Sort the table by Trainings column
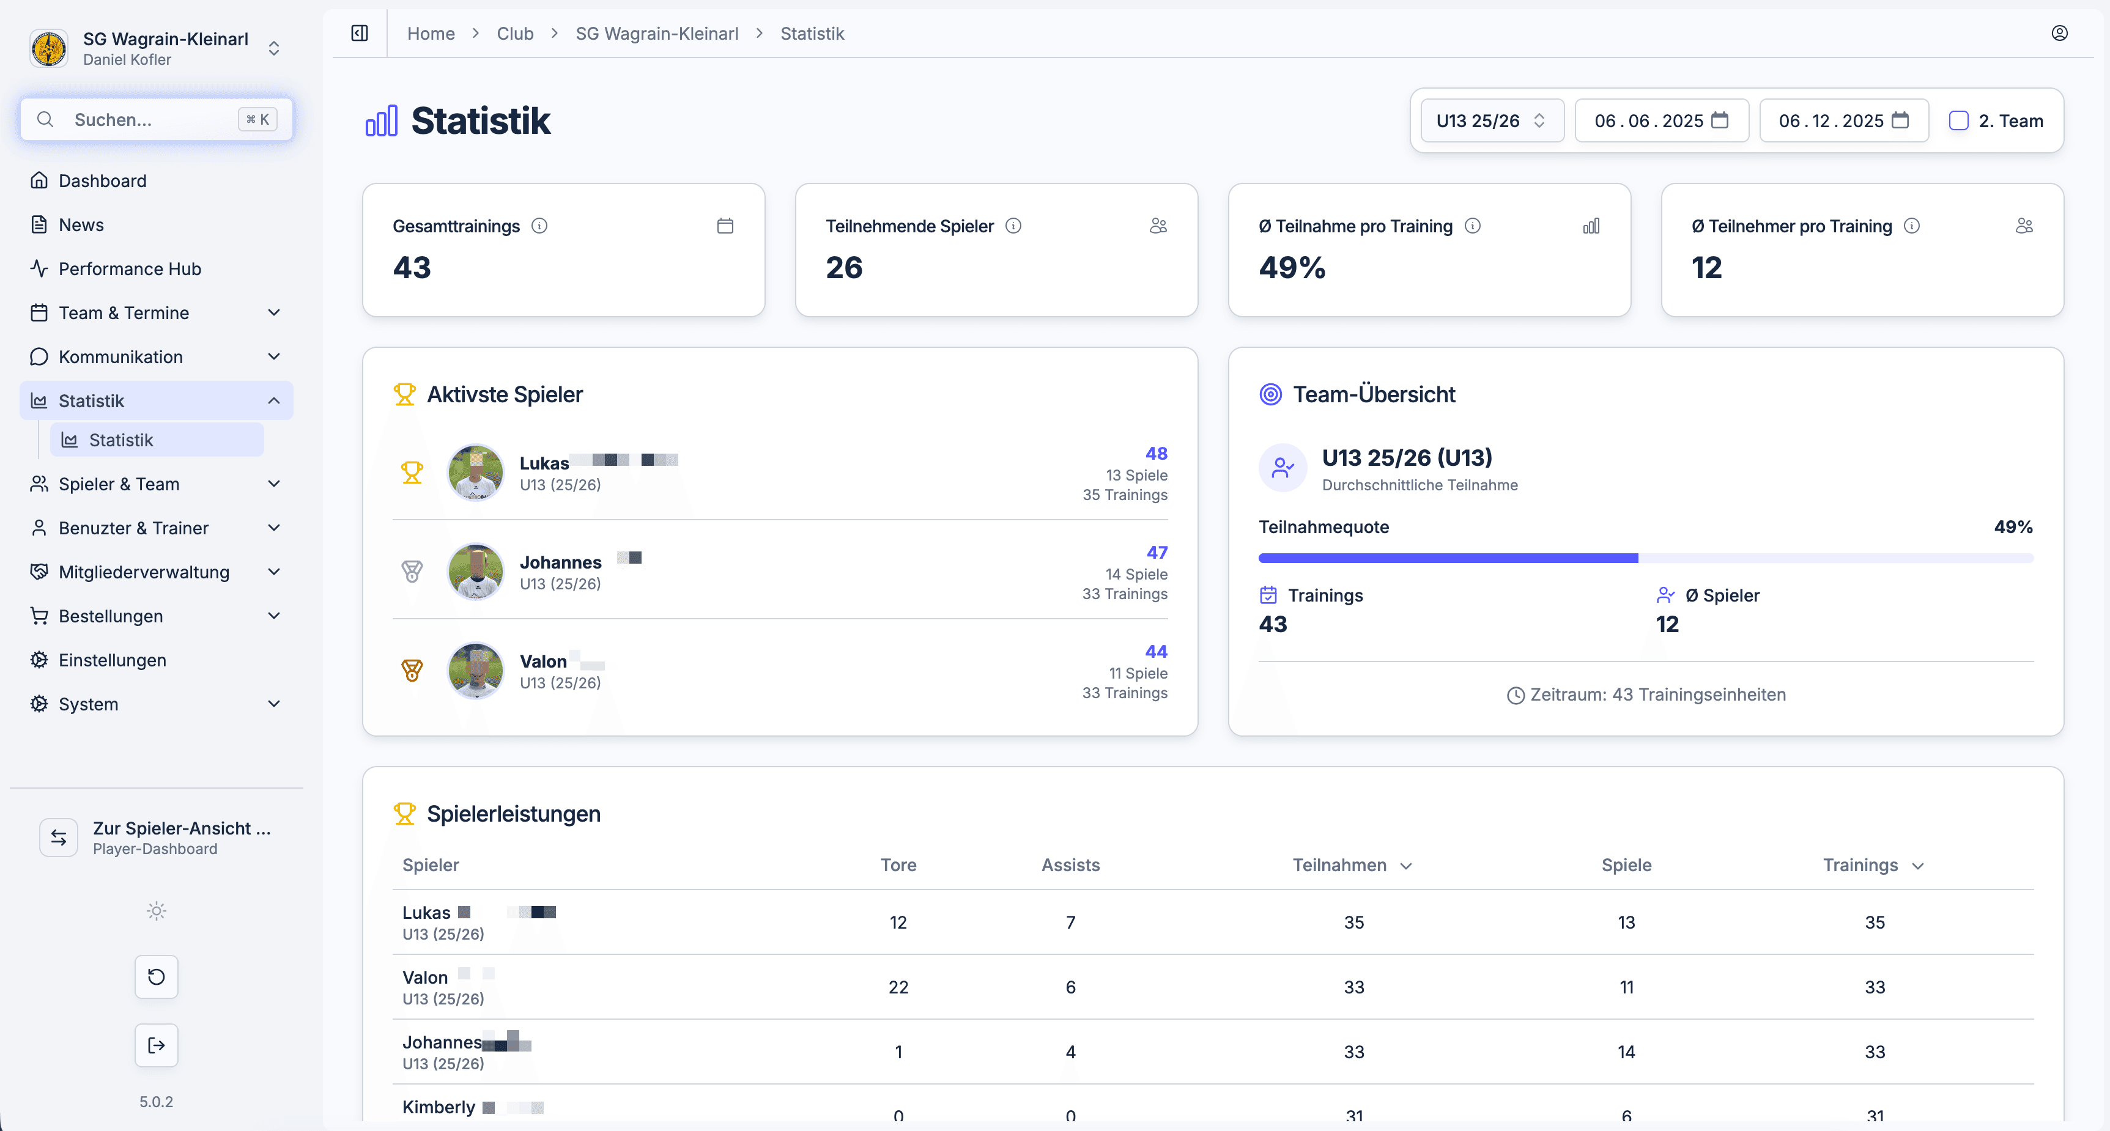 point(1873,866)
